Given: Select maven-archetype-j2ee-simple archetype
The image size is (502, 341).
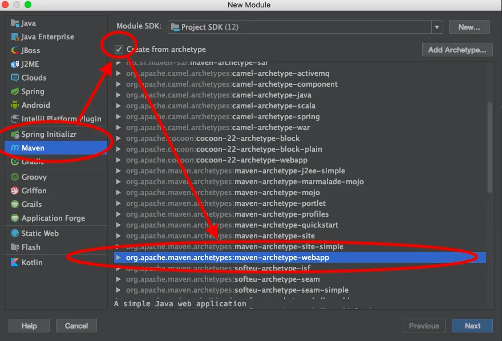Looking at the screenshot, I should [x=300, y=171].
